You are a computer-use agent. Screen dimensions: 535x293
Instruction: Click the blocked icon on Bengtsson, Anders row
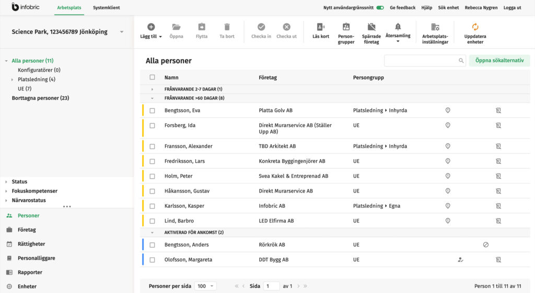coord(486,245)
